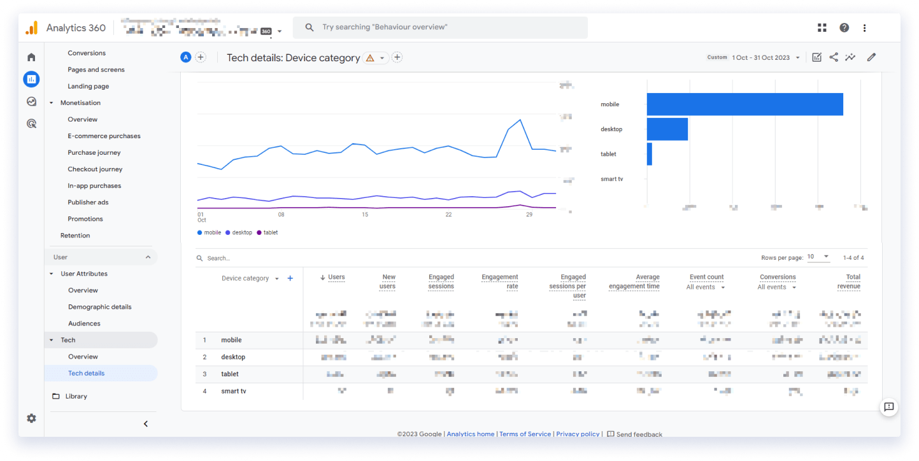Open Demographic details in the sidebar
The width and height of the screenshot is (919, 461).
(x=100, y=307)
